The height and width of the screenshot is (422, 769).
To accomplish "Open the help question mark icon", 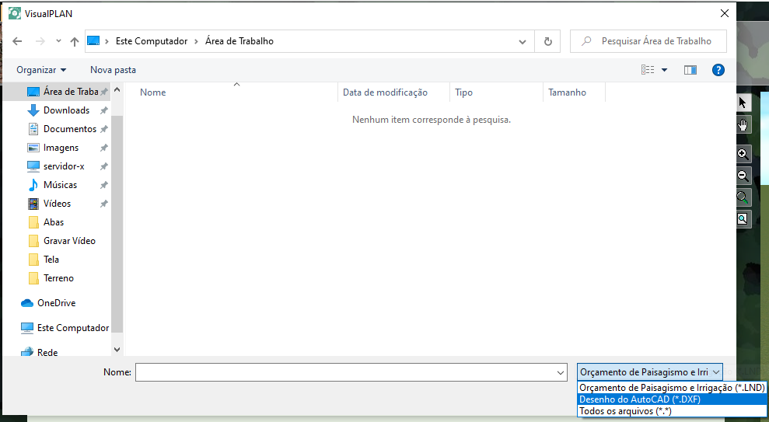I will [x=718, y=70].
